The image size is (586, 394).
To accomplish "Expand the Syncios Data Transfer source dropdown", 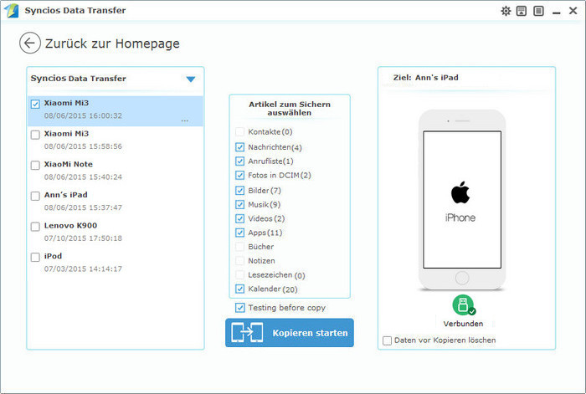I will pyautogui.click(x=191, y=79).
